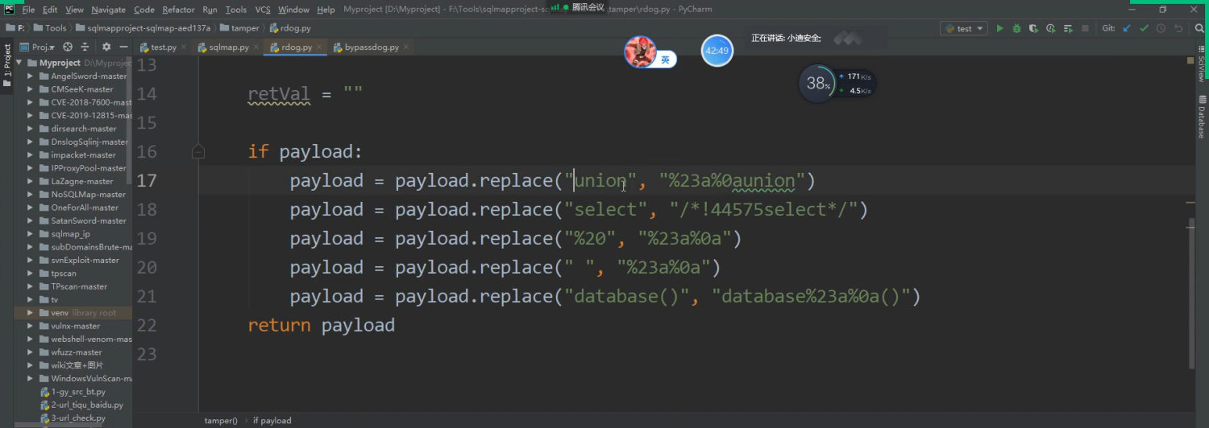Click the Concurrency Diagram run icon
This screenshot has height=428, width=1209.
(1068, 28)
